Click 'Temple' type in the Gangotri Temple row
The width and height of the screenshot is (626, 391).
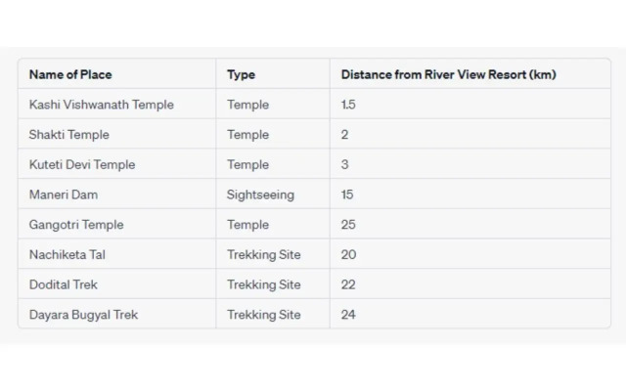click(x=247, y=225)
